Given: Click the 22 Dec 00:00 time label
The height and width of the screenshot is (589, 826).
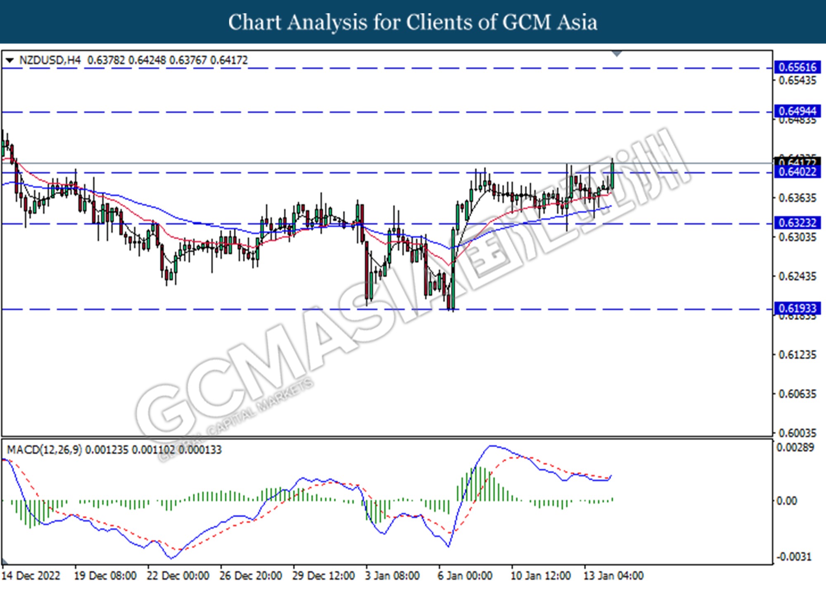Looking at the screenshot, I should tap(178, 575).
